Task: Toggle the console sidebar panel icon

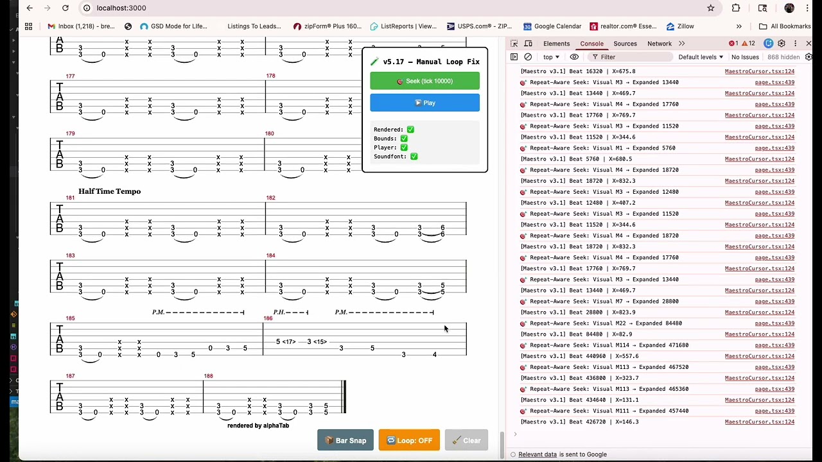Action: [x=514, y=57]
